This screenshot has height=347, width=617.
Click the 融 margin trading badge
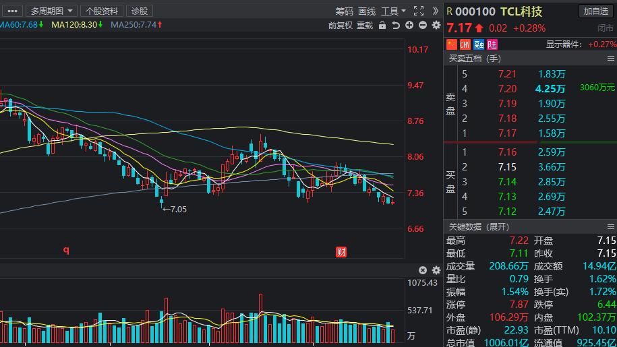479,44
